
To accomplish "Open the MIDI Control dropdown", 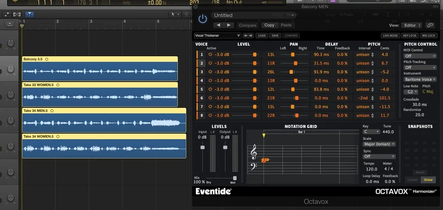I will 420,56.
